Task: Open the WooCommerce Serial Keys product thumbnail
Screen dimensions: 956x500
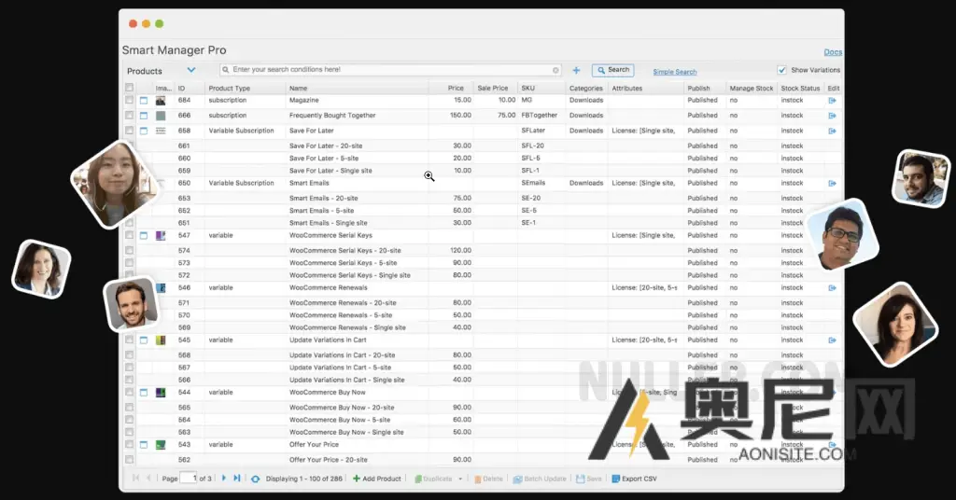Action: pyautogui.click(x=161, y=236)
